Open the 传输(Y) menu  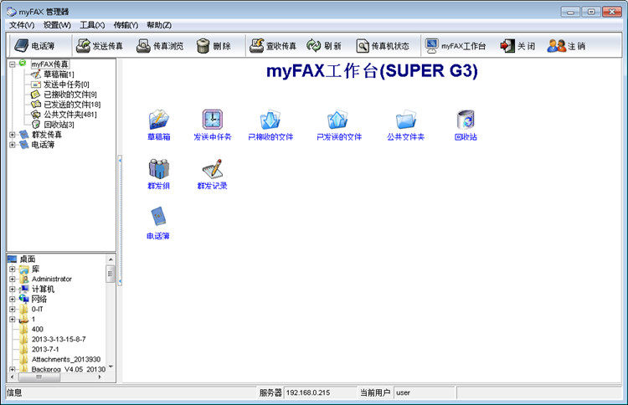click(126, 25)
